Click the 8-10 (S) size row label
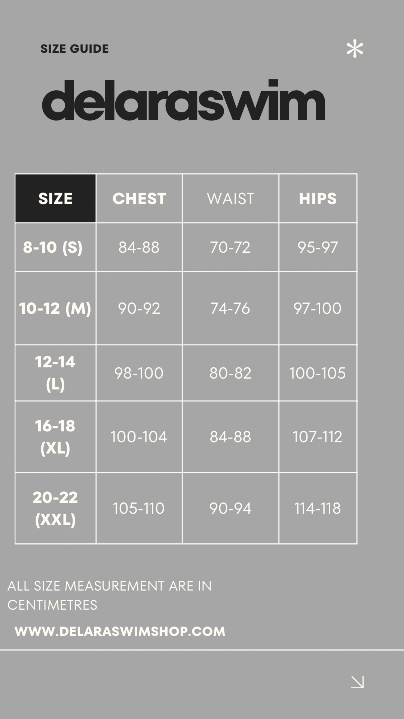 [x=53, y=247]
